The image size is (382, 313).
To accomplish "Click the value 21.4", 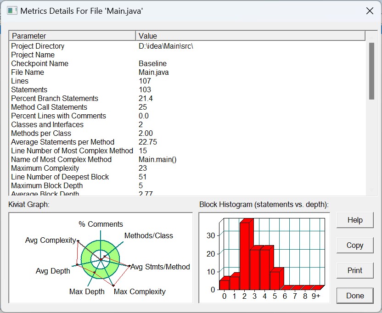I will click(146, 98).
